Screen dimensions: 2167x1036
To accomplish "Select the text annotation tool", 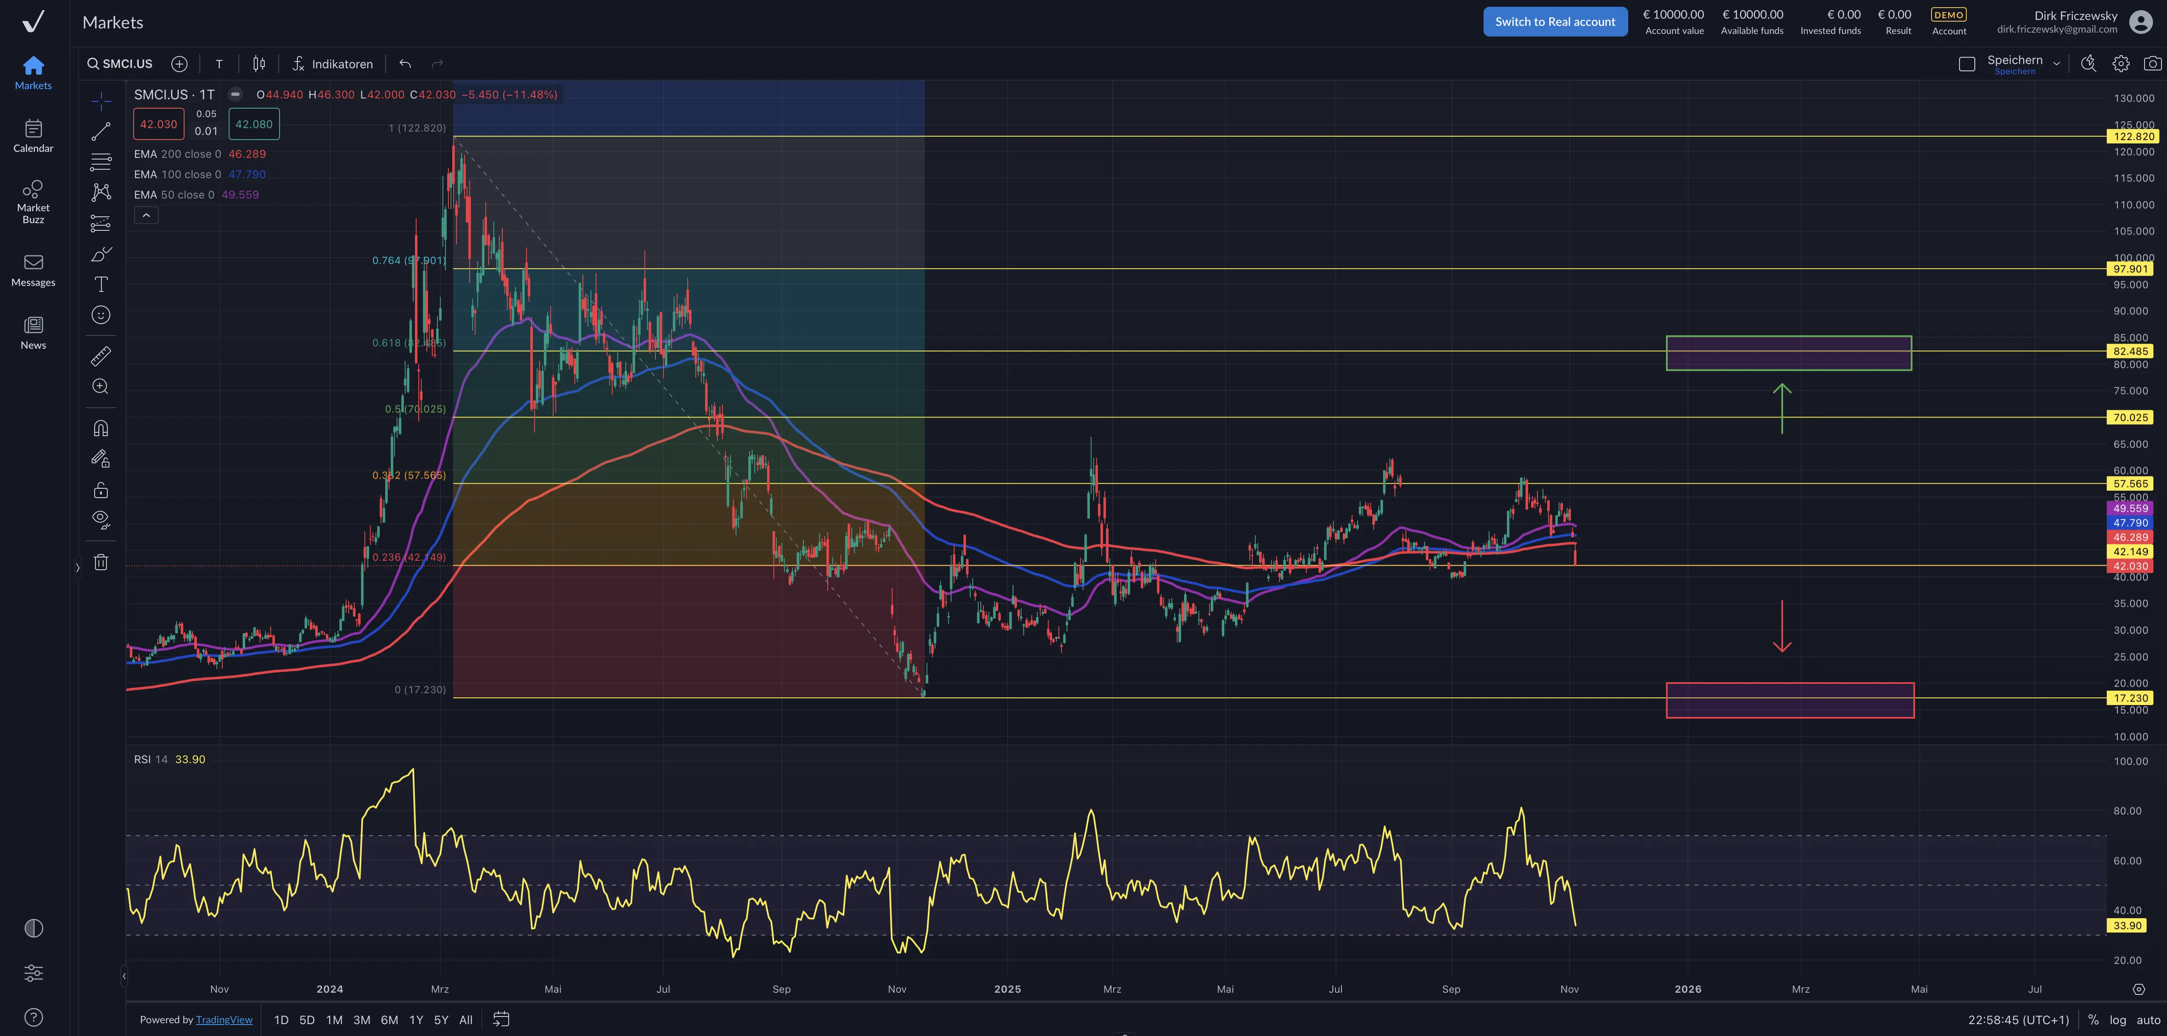I will [101, 284].
